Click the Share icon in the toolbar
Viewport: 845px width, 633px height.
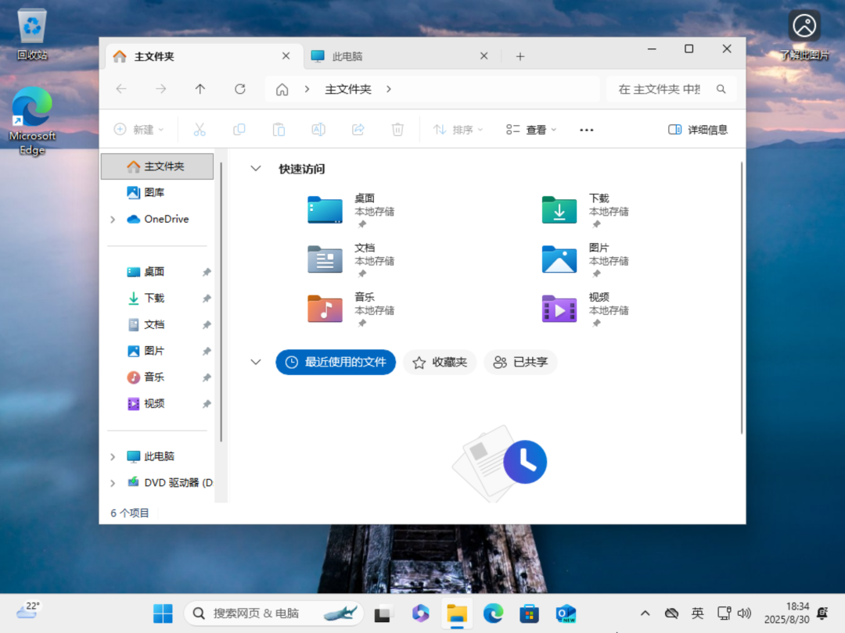[x=358, y=129]
